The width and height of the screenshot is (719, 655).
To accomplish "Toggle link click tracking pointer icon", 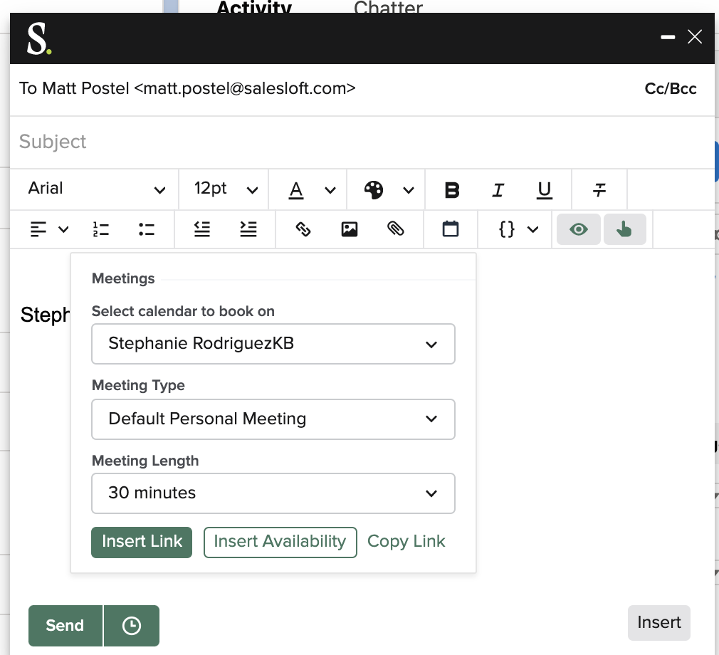I will [x=624, y=229].
